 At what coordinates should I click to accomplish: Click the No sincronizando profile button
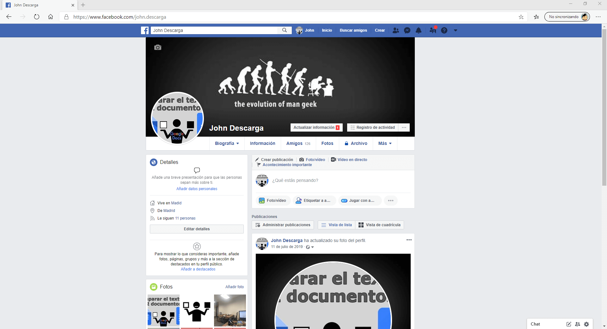[x=567, y=17]
